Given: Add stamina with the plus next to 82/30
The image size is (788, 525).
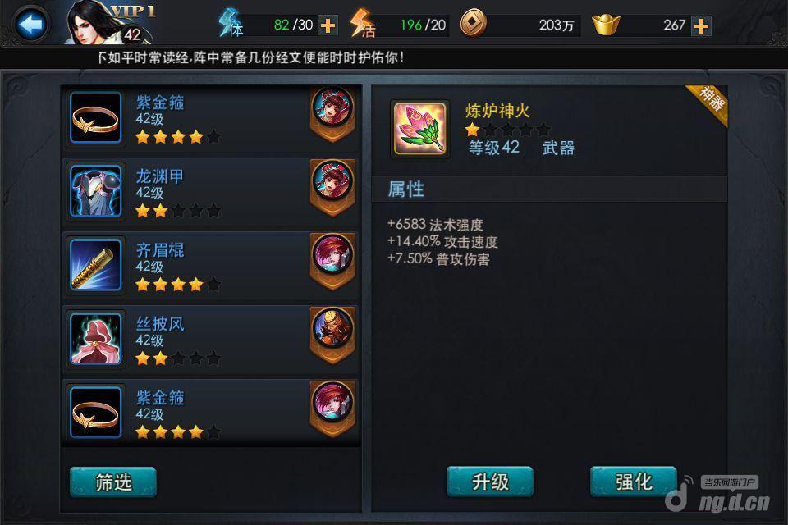Looking at the screenshot, I should pyautogui.click(x=328, y=25).
